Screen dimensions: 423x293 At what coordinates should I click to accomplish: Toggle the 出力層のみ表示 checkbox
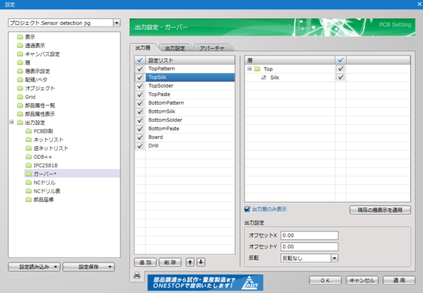coord(247,209)
